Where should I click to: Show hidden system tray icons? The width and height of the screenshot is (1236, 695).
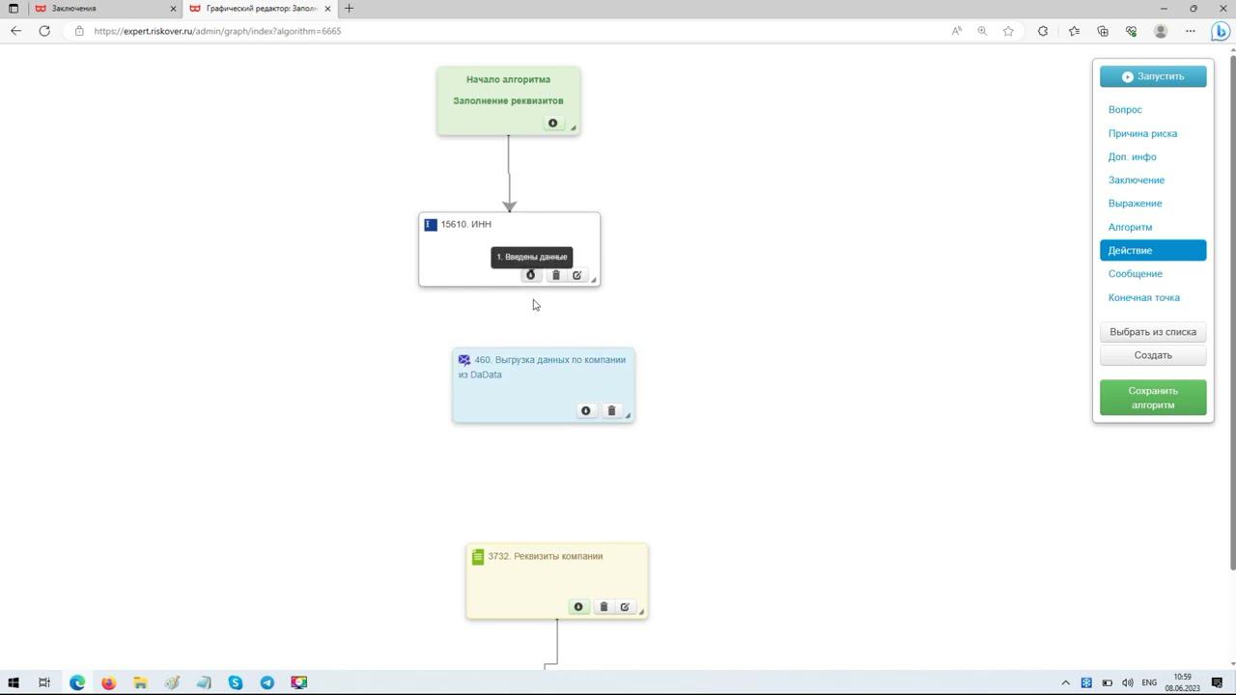[1066, 682]
